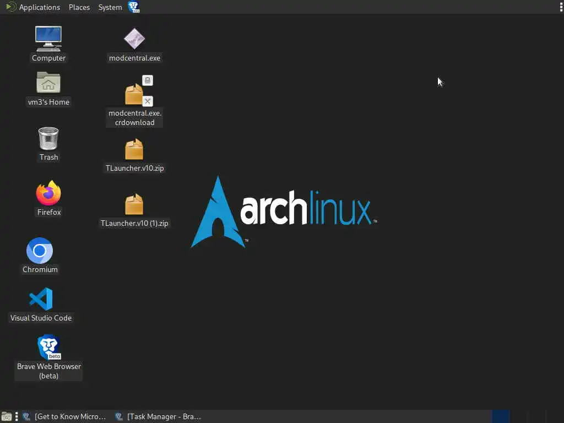Select the Trash icon on desktop
Screen dimensions: 564x423
(x=48, y=138)
